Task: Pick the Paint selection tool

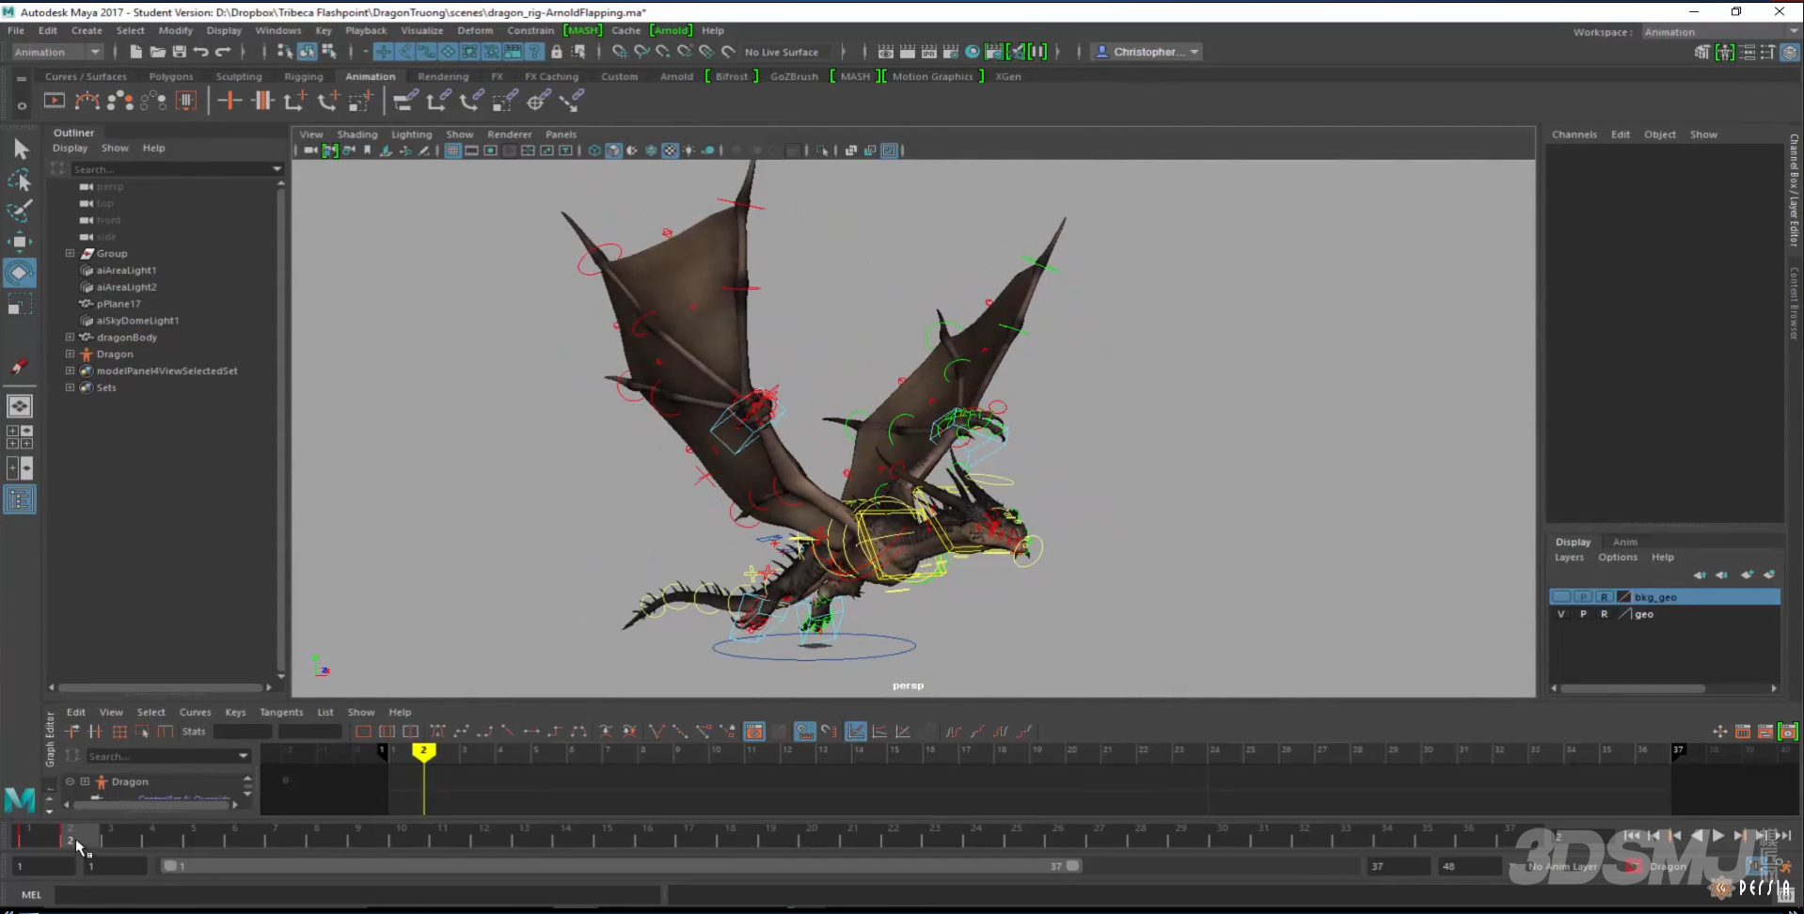Action: 20,211
